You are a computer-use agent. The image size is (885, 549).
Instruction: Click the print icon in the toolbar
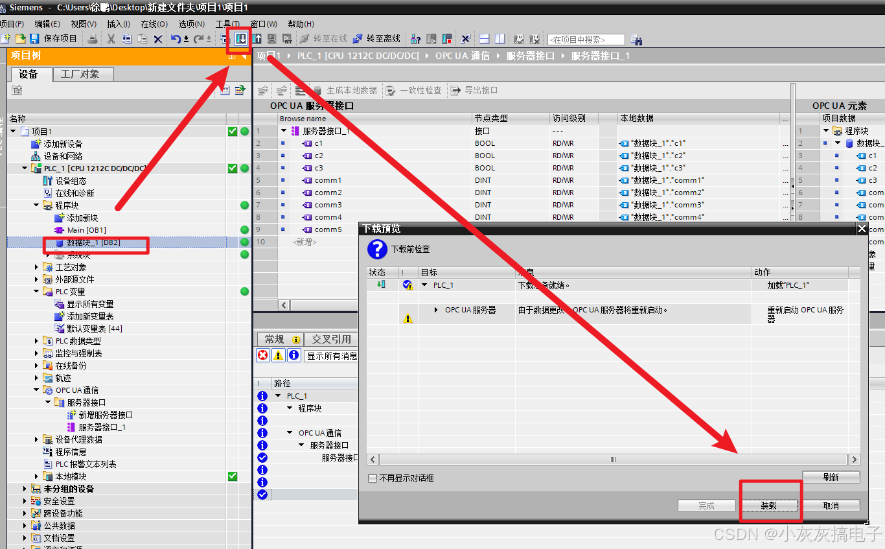pos(93,39)
